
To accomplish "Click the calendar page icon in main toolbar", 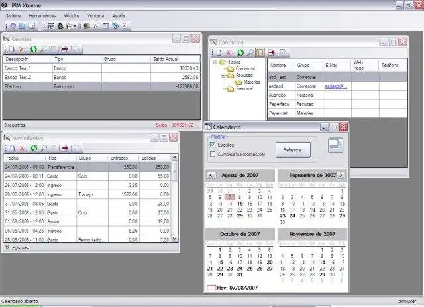I will [106, 26].
